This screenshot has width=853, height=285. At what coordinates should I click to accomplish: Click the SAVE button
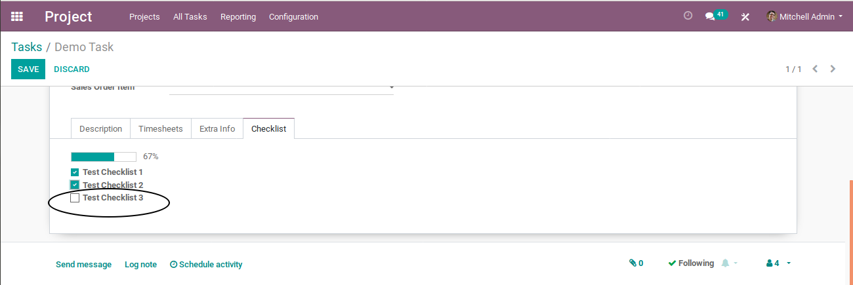[28, 69]
